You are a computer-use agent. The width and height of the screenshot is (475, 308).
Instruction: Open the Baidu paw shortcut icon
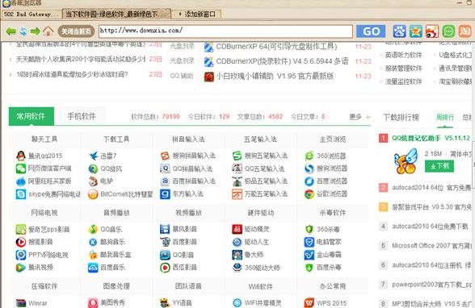pyautogui.click(x=399, y=31)
